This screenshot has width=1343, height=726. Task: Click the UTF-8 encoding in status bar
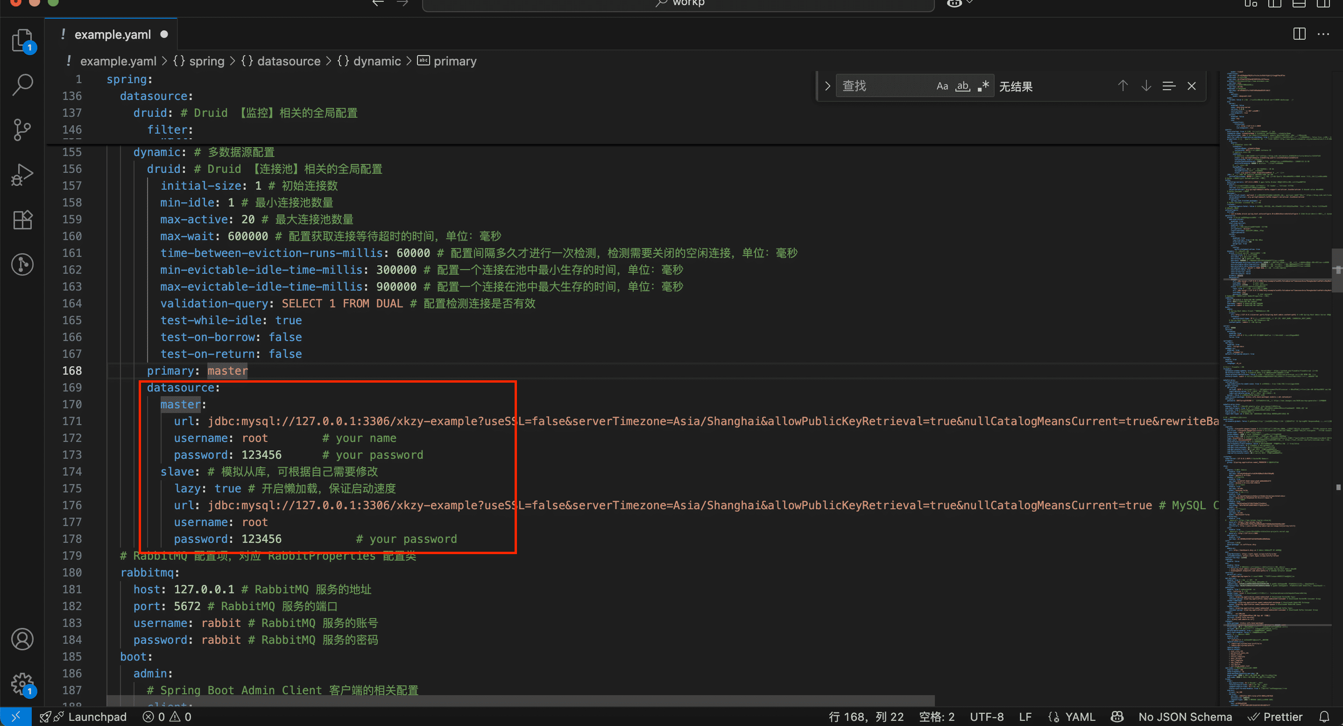986,717
